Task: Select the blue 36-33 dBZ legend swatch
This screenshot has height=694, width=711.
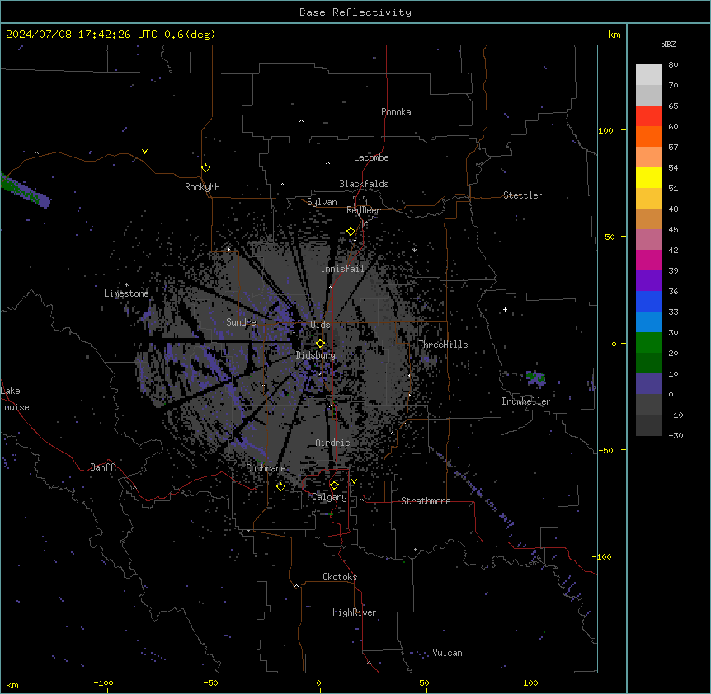Action: point(648,301)
